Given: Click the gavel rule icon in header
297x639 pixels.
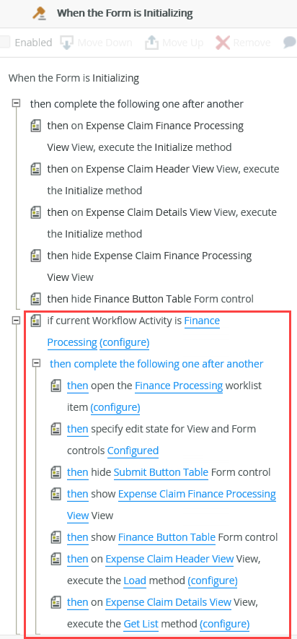Looking at the screenshot, I should click(x=40, y=13).
